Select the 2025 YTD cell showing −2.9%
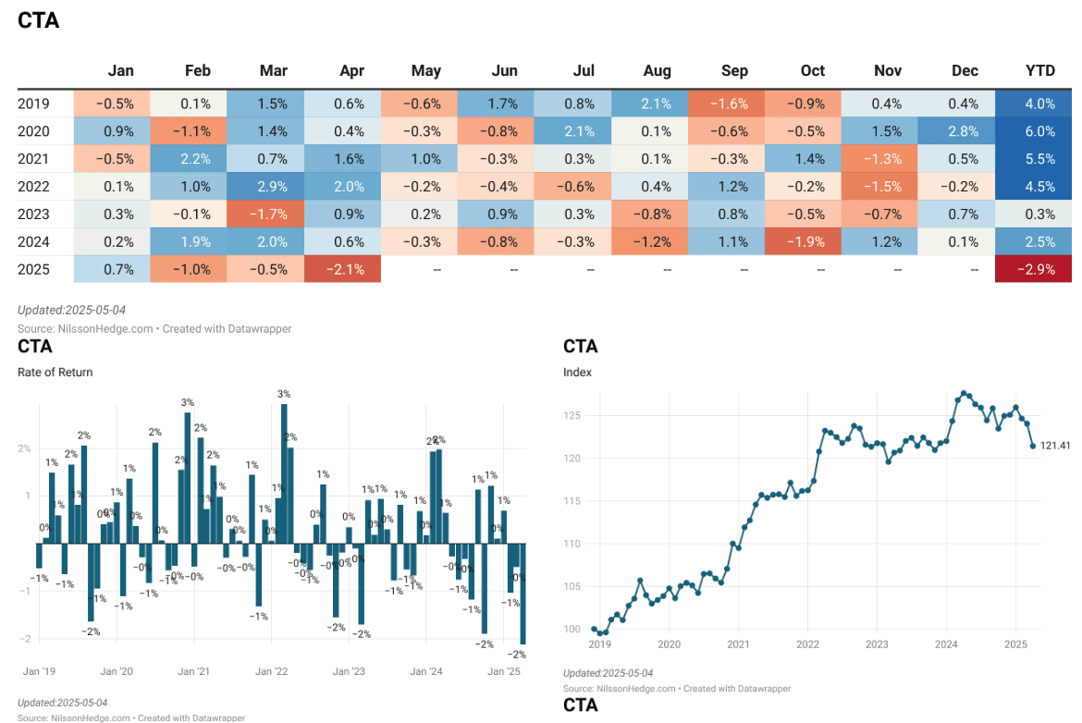This screenshot has width=1082, height=723. coord(1033,269)
